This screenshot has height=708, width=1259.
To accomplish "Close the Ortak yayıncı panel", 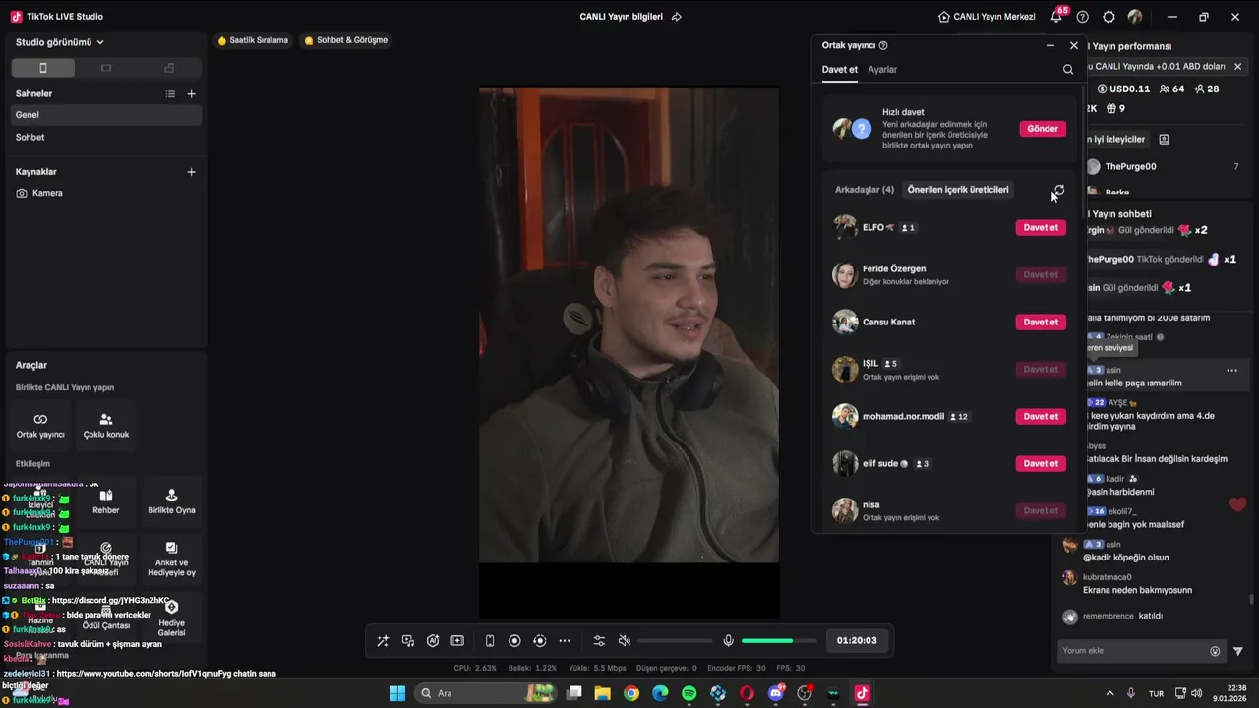I will tap(1074, 45).
